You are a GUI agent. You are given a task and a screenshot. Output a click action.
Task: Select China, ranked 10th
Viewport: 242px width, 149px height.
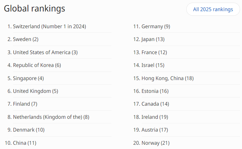click(25, 143)
